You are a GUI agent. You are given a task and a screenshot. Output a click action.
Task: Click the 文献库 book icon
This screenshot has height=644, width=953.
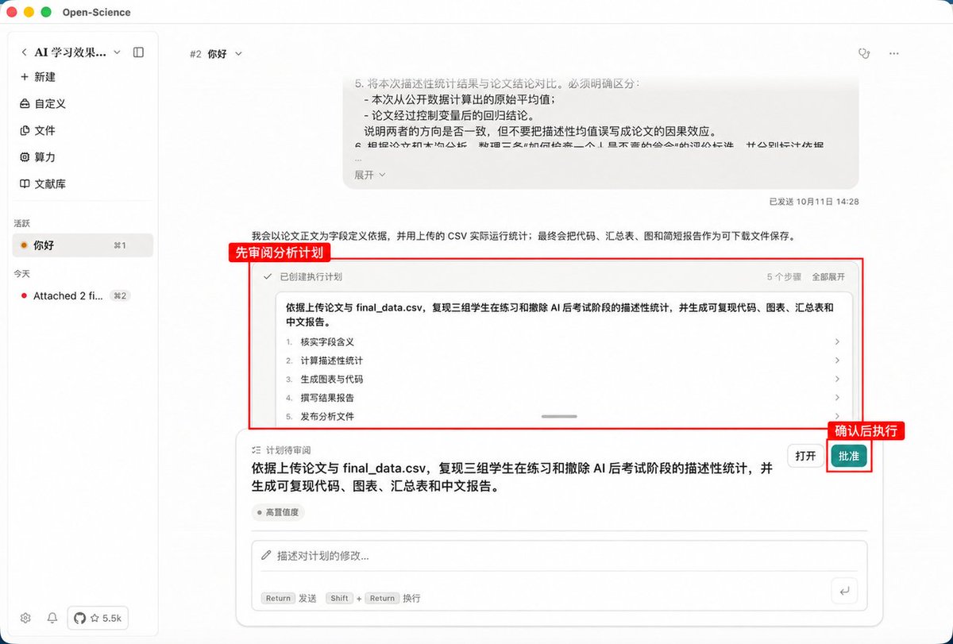coord(25,183)
